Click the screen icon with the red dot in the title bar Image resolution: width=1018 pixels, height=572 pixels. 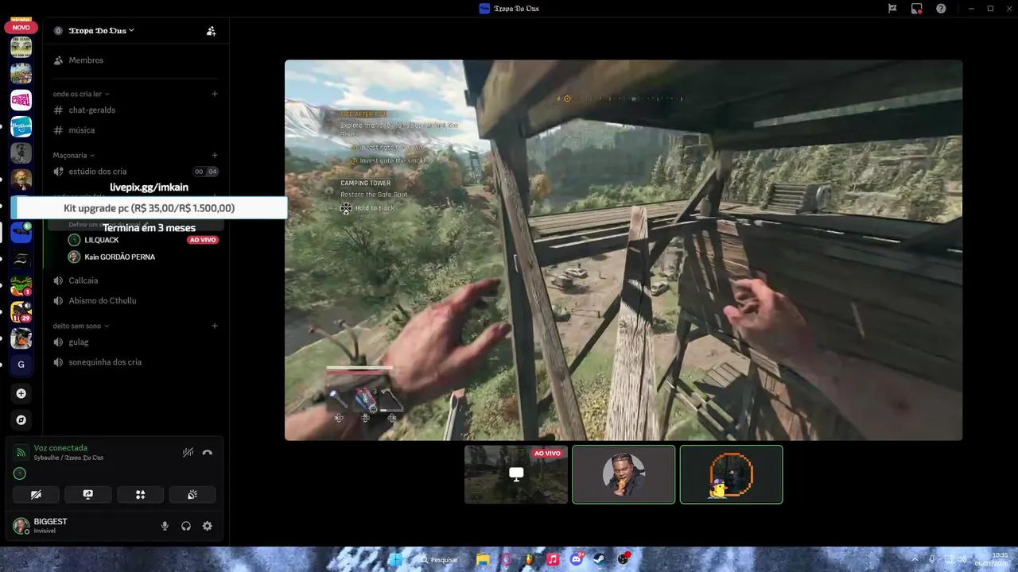917,9
